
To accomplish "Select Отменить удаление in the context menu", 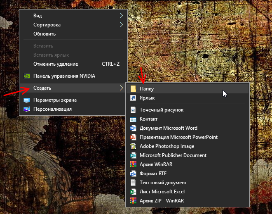I will [73, 64].
